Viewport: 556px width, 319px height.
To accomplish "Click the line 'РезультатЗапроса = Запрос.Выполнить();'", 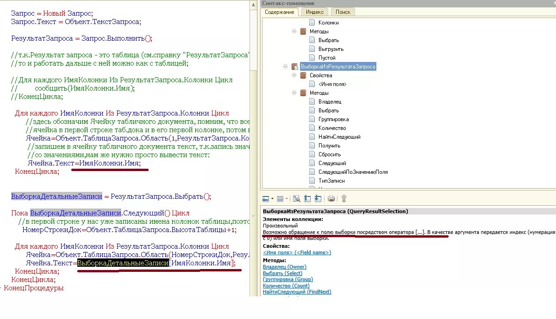I will 81,38.
